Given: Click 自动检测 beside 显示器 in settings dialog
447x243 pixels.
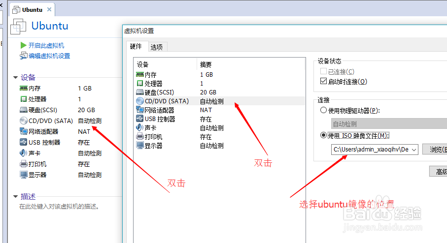Looking at the screenshot, I should point(212,146).
